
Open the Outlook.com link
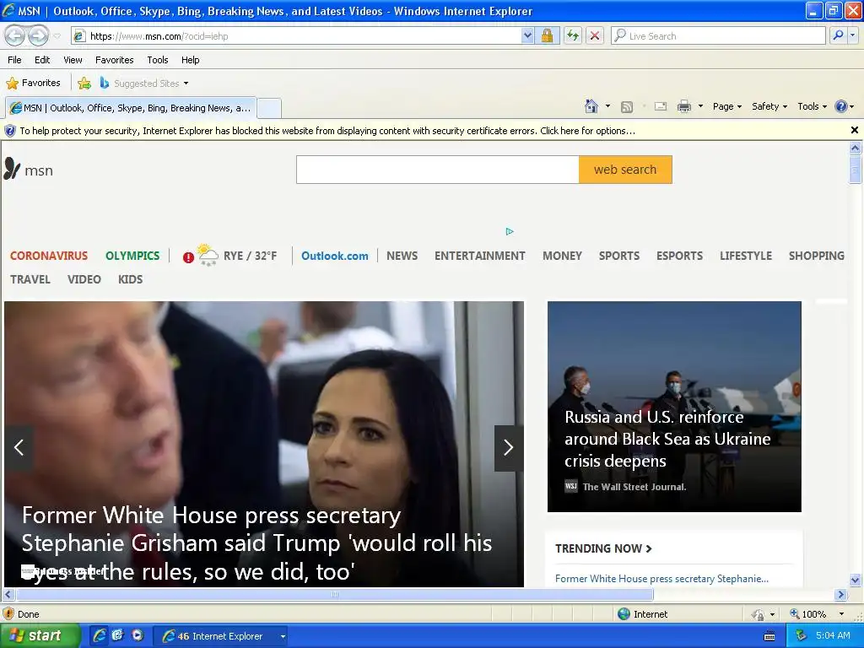click(334, 256)
